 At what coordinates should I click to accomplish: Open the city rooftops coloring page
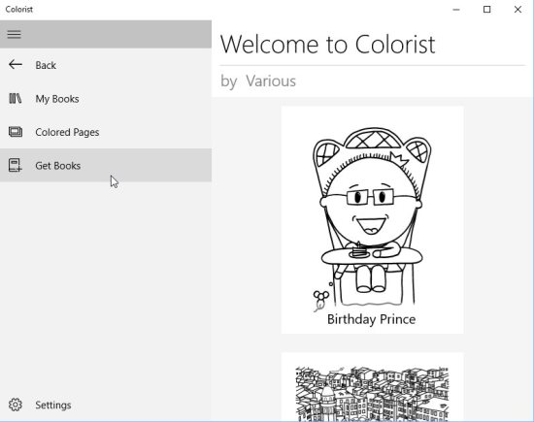tap(372, 387)
